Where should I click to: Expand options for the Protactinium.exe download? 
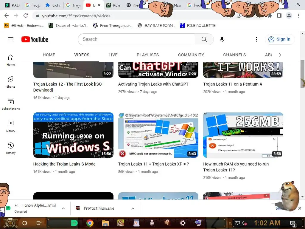click(133, 208)
